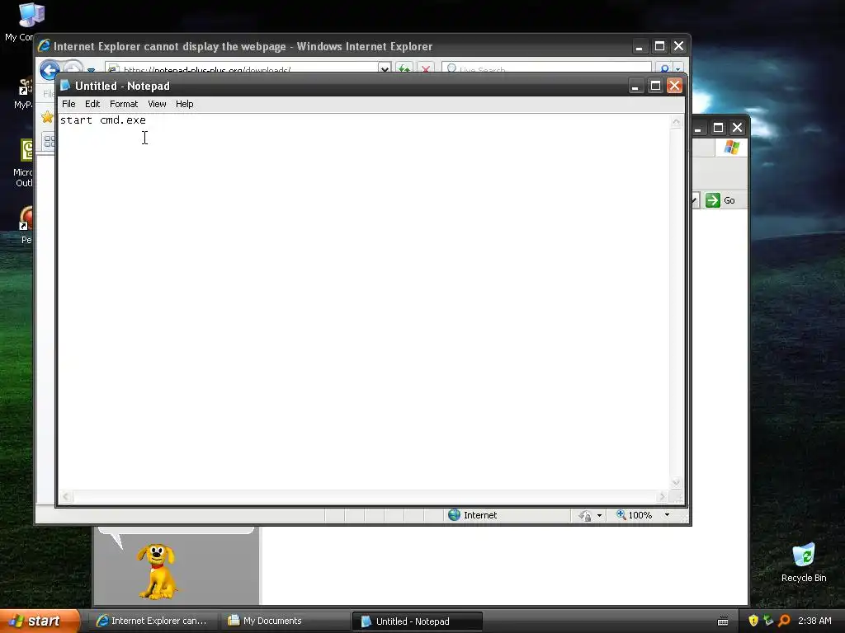Viewport: 845px width, 633px height.
Task: Click Internet Explorer Back button
Action: coord(50,69)
